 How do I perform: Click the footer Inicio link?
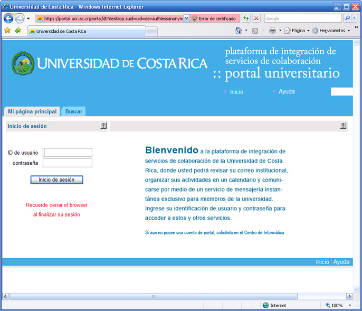(322, 262)
